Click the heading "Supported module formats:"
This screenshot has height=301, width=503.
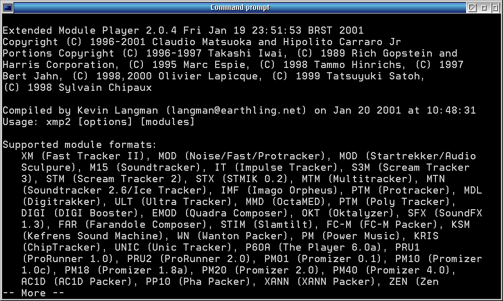click(x=80, y=145)
